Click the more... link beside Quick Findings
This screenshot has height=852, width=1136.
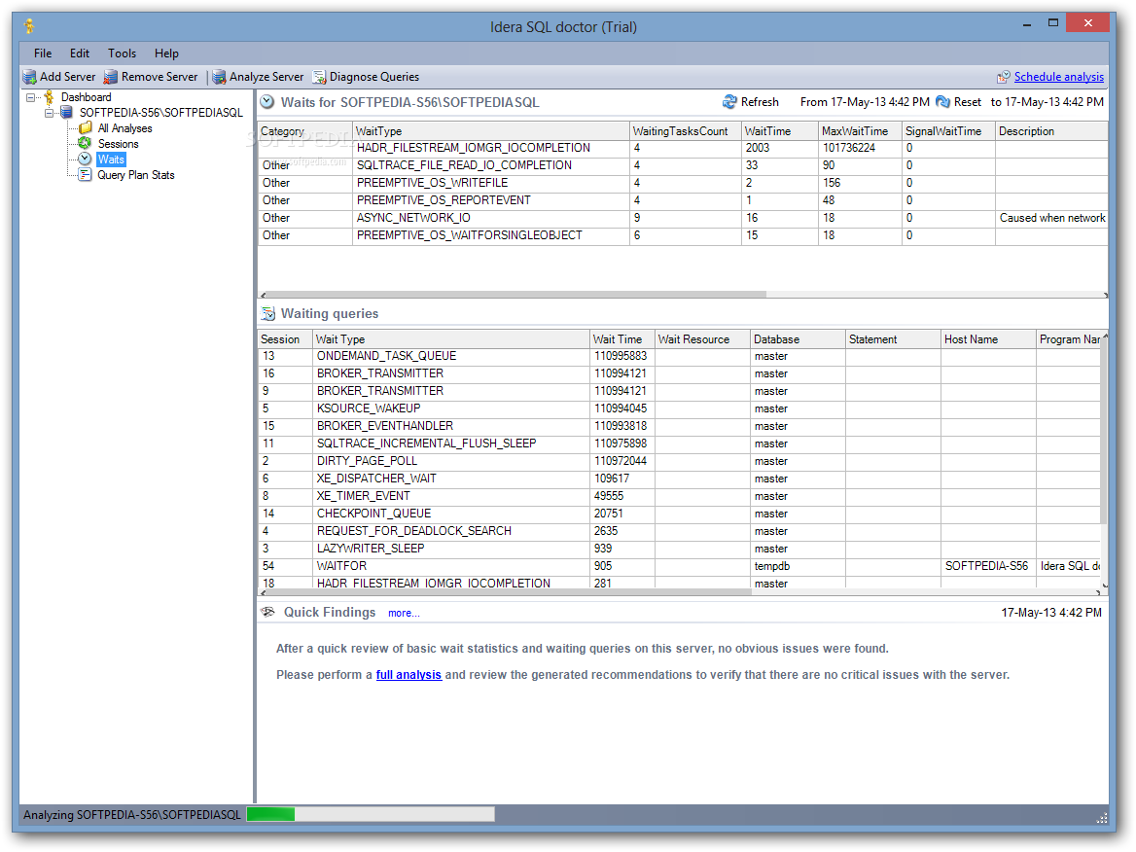tap(404, 613)
